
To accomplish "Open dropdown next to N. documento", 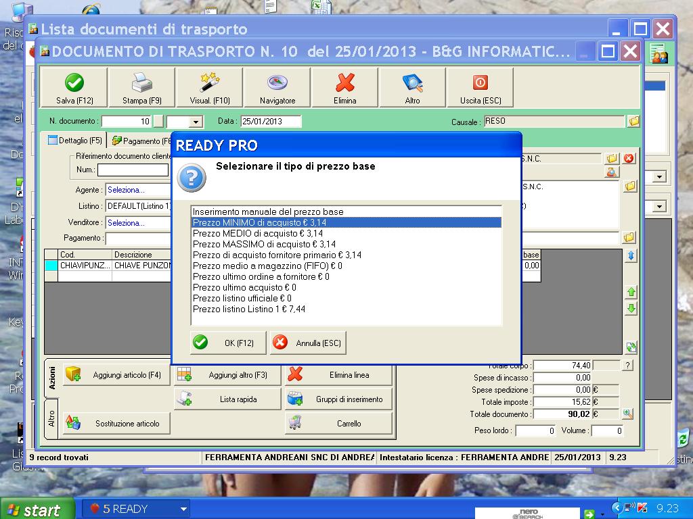I will click(196, 122).
